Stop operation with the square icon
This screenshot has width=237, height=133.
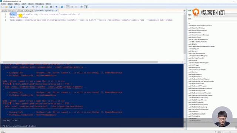[x=51, y=7]
